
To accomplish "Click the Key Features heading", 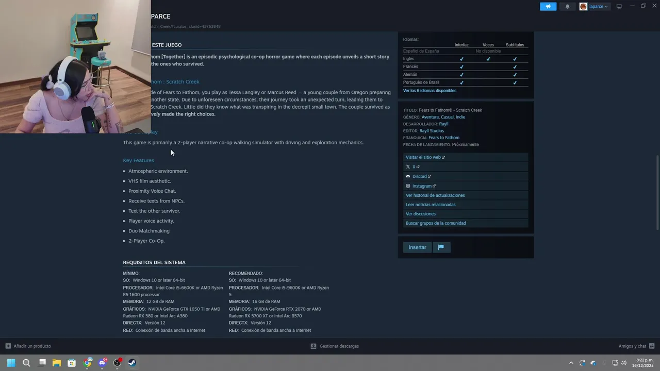I will (138, 160).
